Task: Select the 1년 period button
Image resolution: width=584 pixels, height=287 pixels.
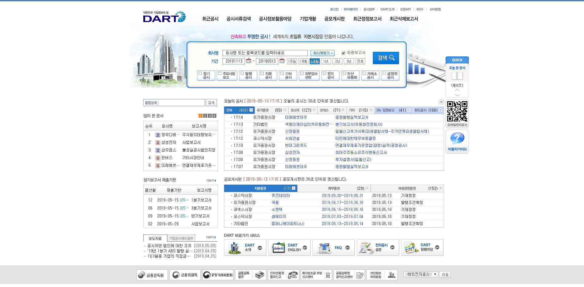Action: [x=326, y=61]
